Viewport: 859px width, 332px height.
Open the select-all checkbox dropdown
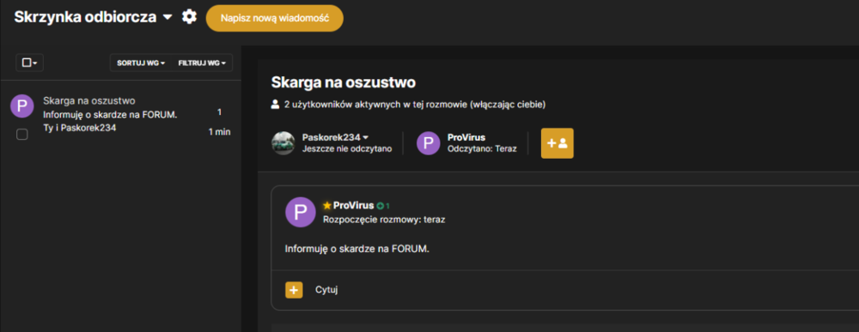pos(29,63)
